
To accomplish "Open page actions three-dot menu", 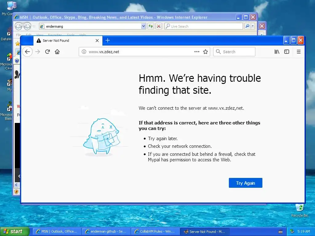I will point(197,52).
